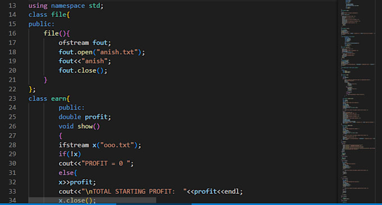Viewport: 382px width, 205px height.
Task: Click the fout<<"anish"; statement
Action: pyautogui.click(x=84, y=61)
